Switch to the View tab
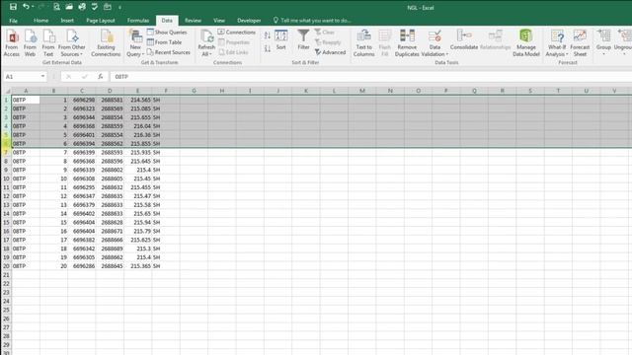 [219, 21]
